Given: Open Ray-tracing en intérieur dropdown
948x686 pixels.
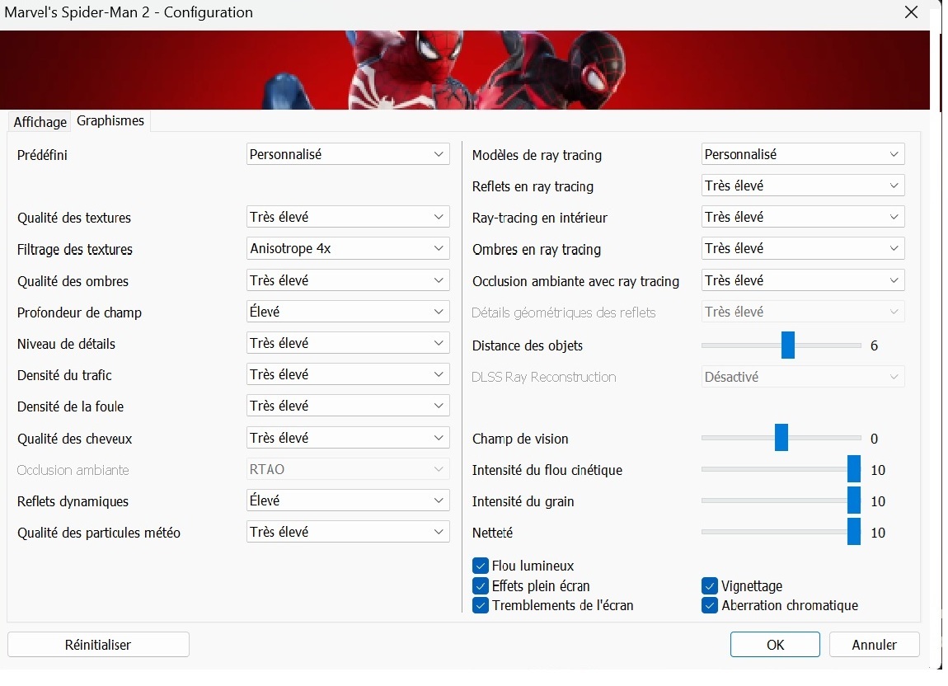Looking at the screenshot, I should (x=803, y=217).
